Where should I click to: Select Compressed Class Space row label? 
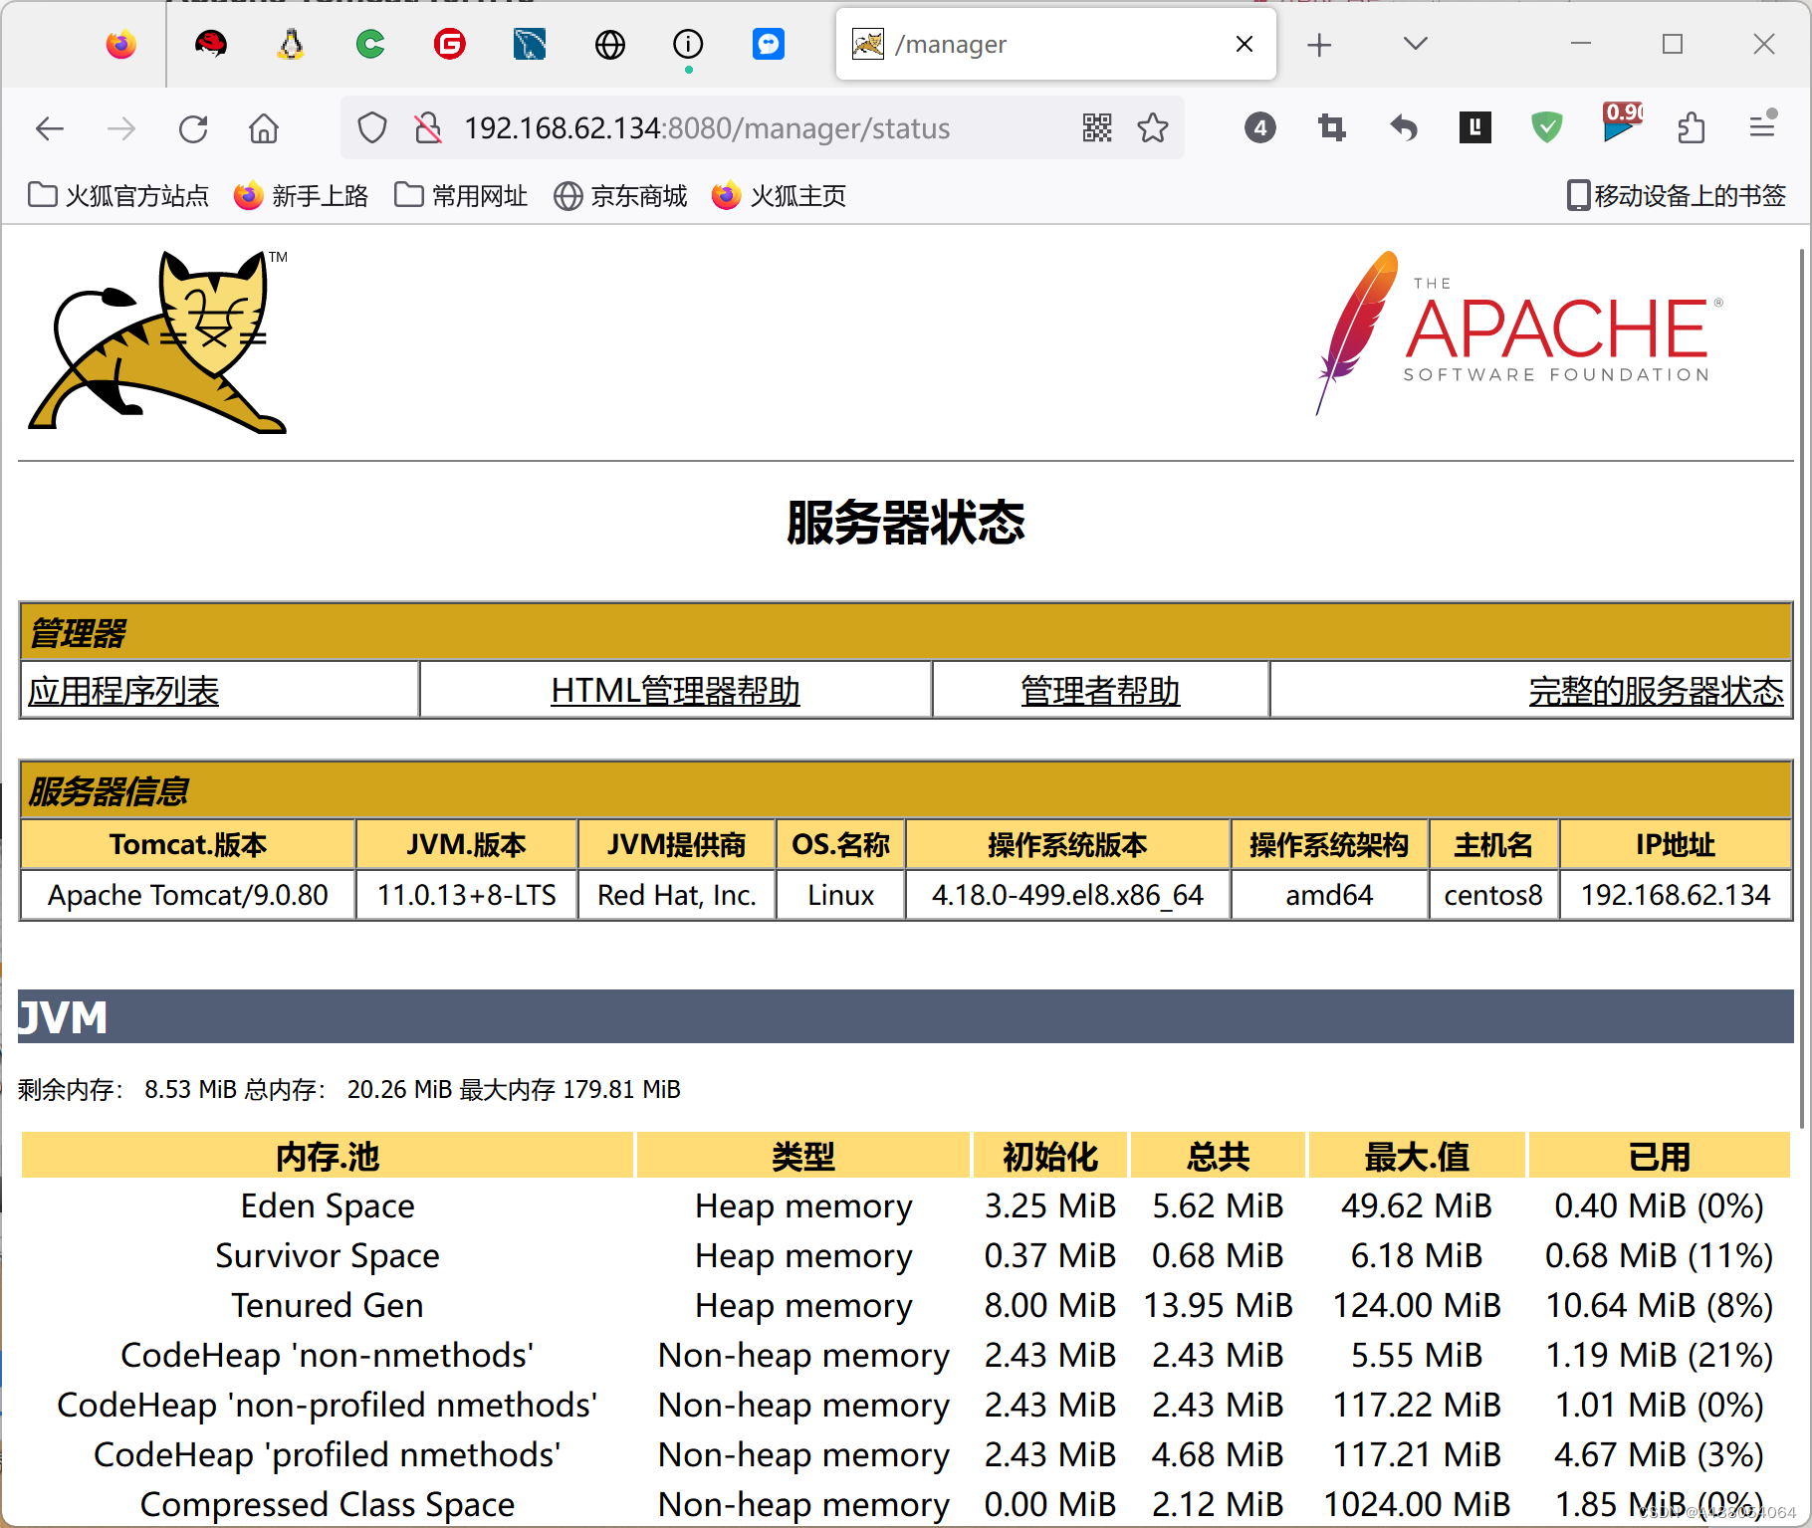pos(328,1504)
